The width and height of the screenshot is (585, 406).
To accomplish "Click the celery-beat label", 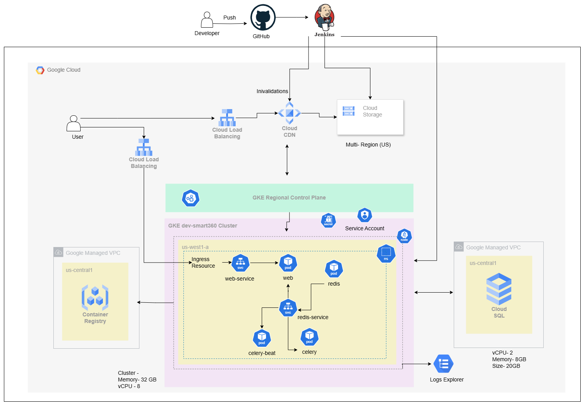I will (262, 353).
